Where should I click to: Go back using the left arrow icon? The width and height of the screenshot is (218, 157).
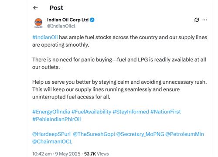pos(35,8)
